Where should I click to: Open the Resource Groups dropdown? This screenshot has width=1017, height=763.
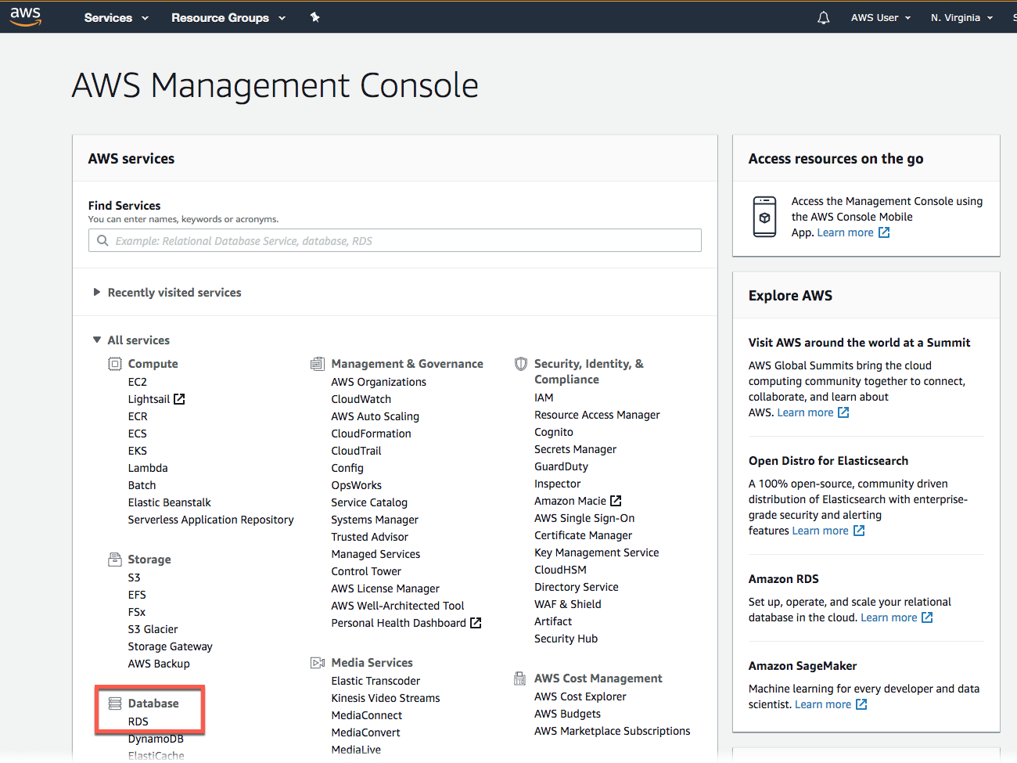click(228, 17)
